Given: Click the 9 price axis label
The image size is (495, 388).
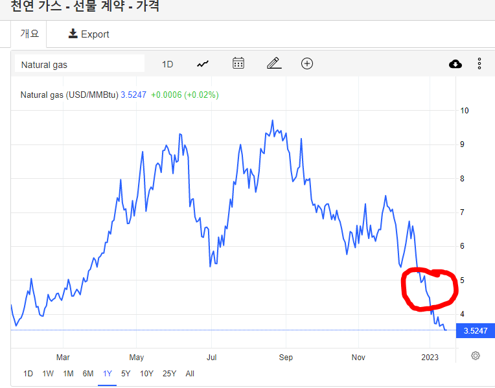Looking at the screenshot, I should point(462,144).
